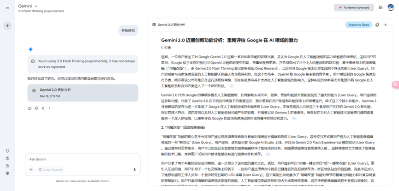Close the Gemini 2.0 report panel
The height and width of the screenshot is (191, 399).
click(385, 25)
